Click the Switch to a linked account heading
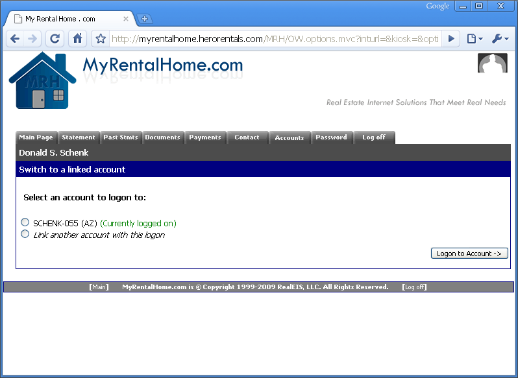This screenshot has height=378, width=518. [x=72, y=169]
